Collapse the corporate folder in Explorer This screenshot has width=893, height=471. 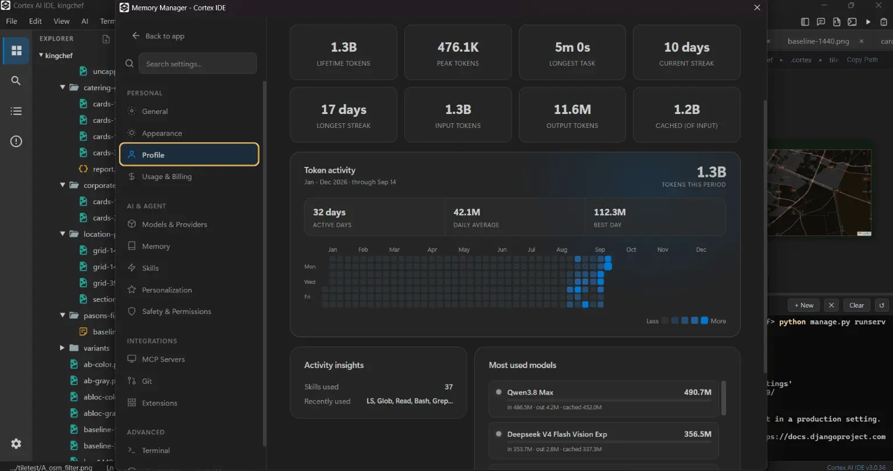(63, 185)
